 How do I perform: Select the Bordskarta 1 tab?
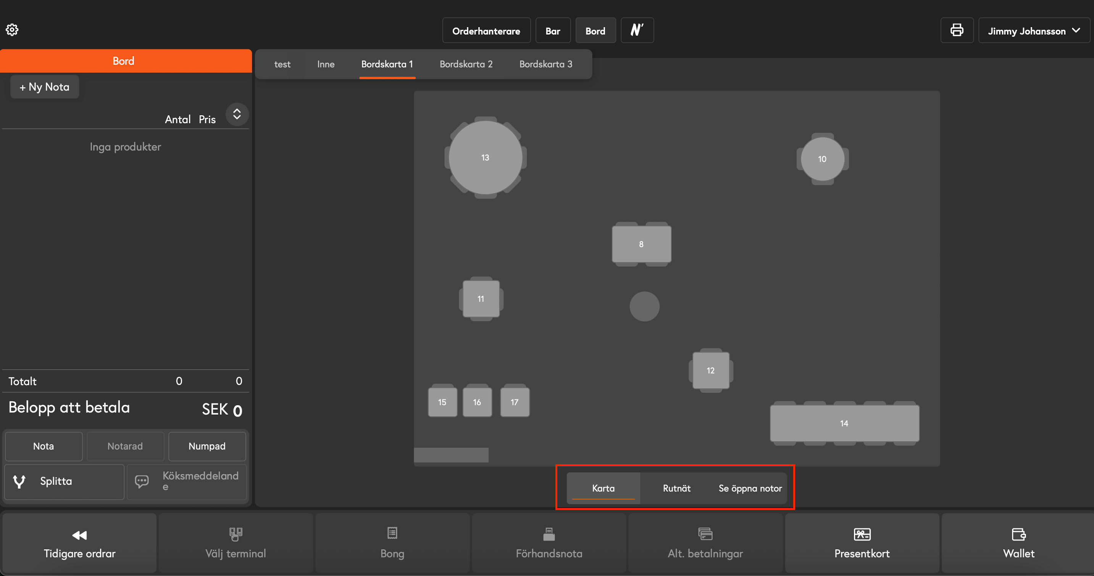coord(387,64)
